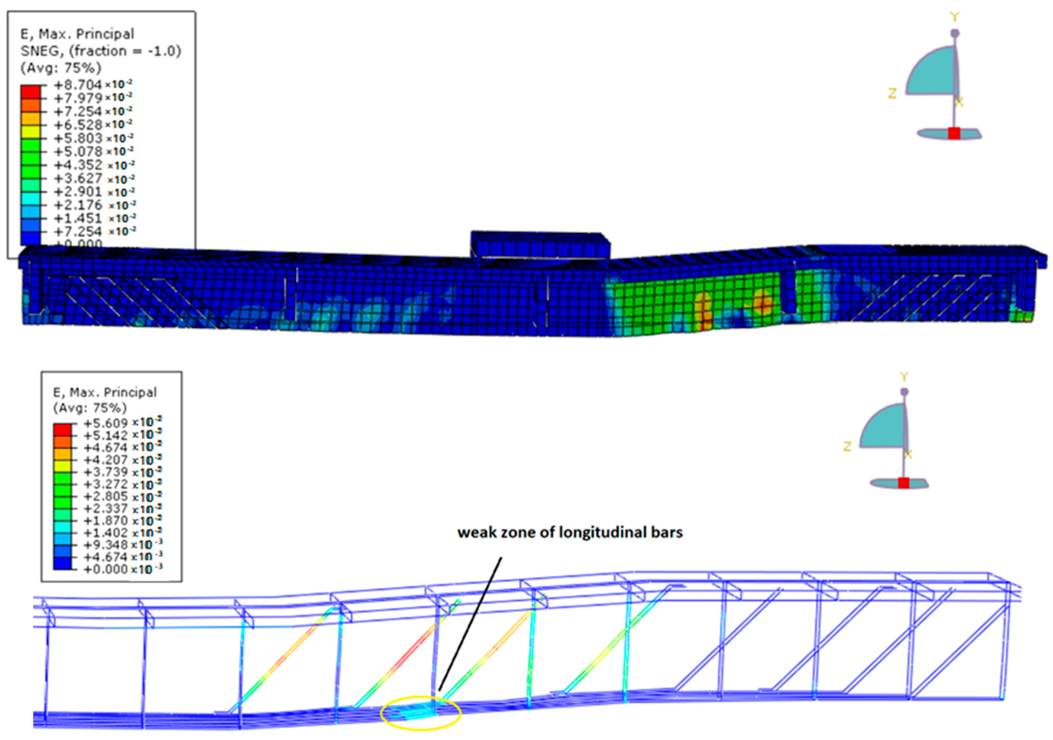Select the blue +0.000 swatch in bottom legend
This screenshot has width=1053, height=740.
click(63, 564)
